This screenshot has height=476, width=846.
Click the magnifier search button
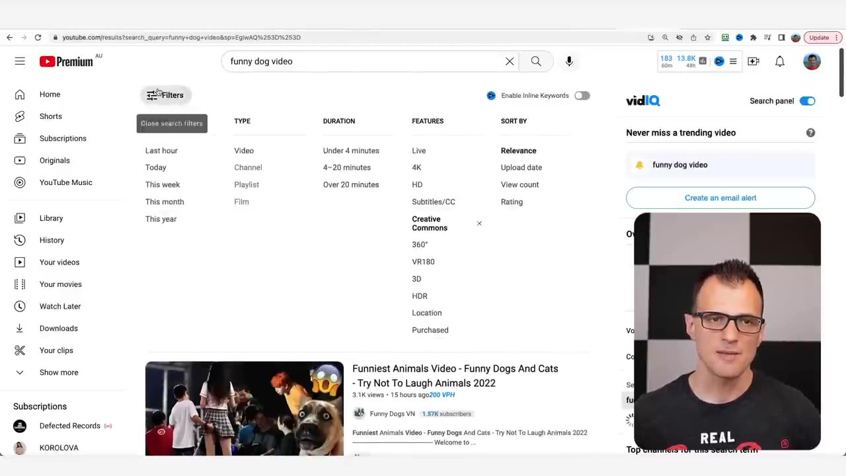coord(536,61)
